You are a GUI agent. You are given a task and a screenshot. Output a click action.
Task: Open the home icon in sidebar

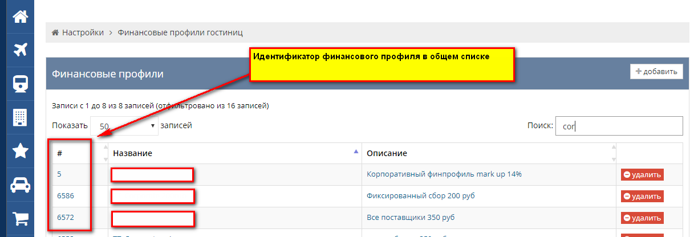(x=21, y=17)
